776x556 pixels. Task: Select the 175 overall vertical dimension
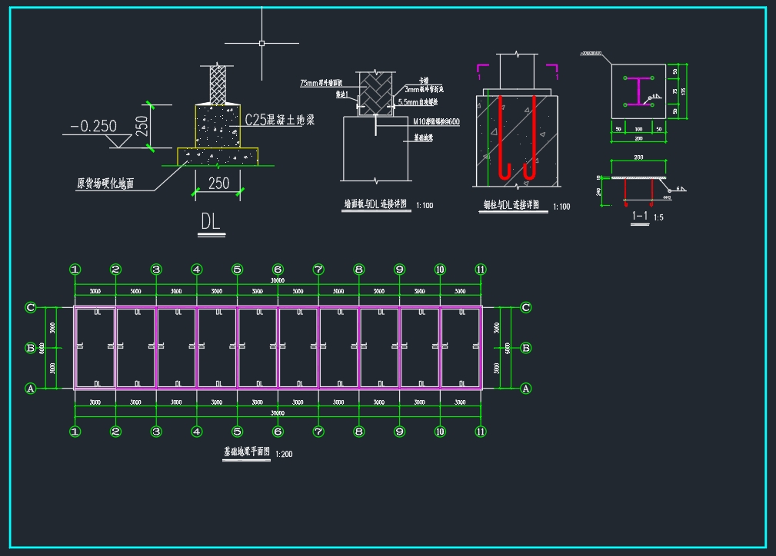[x=684, y=91]
